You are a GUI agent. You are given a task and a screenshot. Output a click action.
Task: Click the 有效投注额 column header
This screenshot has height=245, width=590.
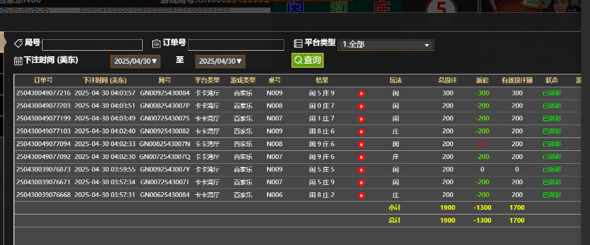[517, 80]
